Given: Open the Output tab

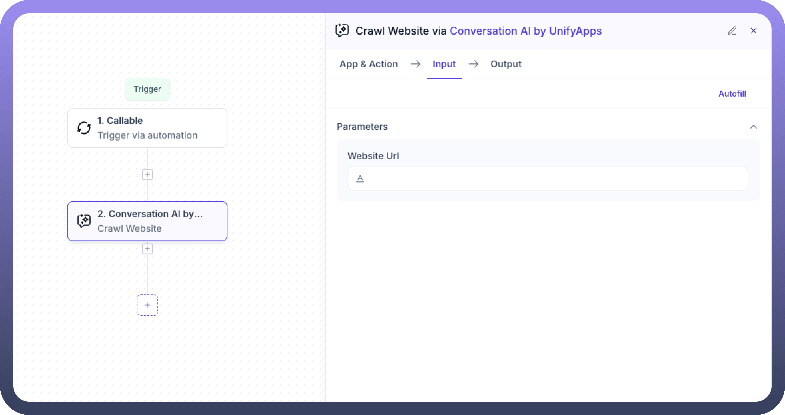Looking at the screenshot, I should point(506,64).
